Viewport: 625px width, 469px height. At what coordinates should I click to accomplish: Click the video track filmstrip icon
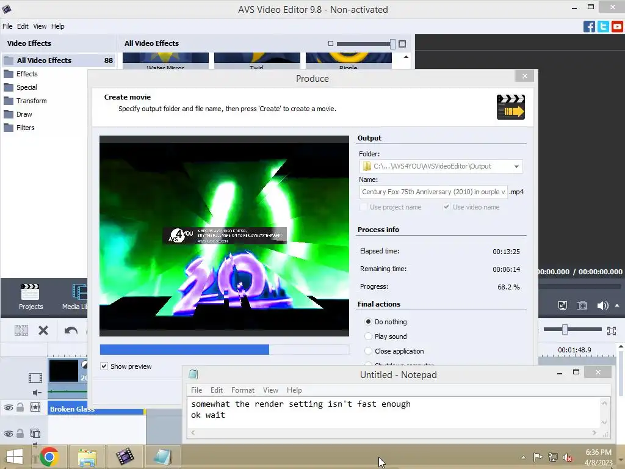35,377
